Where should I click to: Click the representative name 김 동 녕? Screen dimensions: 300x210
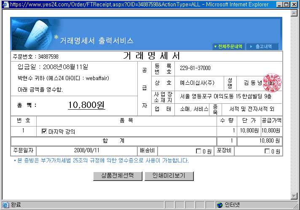point(253,83)
